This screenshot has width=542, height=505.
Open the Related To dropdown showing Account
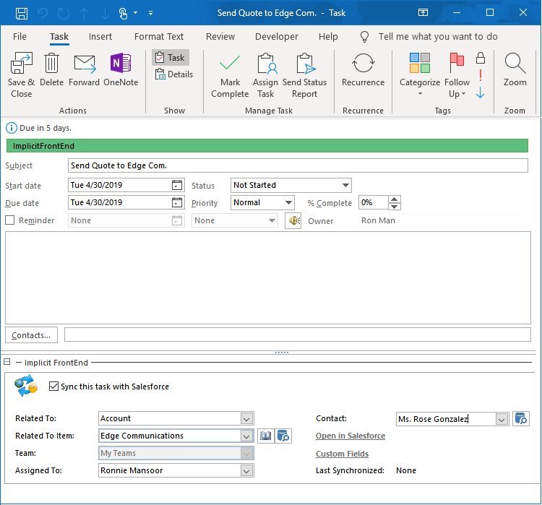pos(246,418)
